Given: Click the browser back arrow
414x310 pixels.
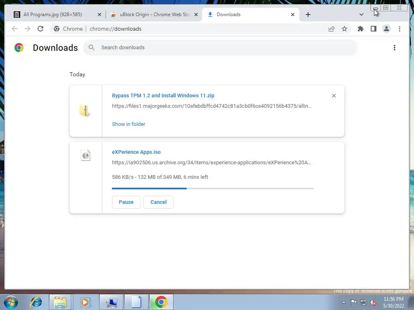Looking at the screenshot, I should click(15, 29).
